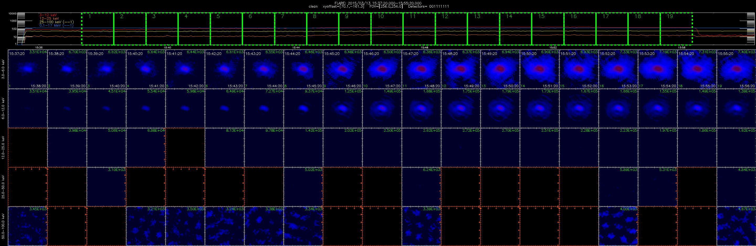Viewport: 756px width, 246px height.
Task: Click the 25-100 keV legend label
Action: point(57,22)
